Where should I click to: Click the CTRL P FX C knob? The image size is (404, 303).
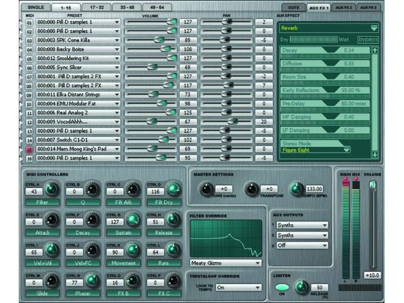click(173, 280)
